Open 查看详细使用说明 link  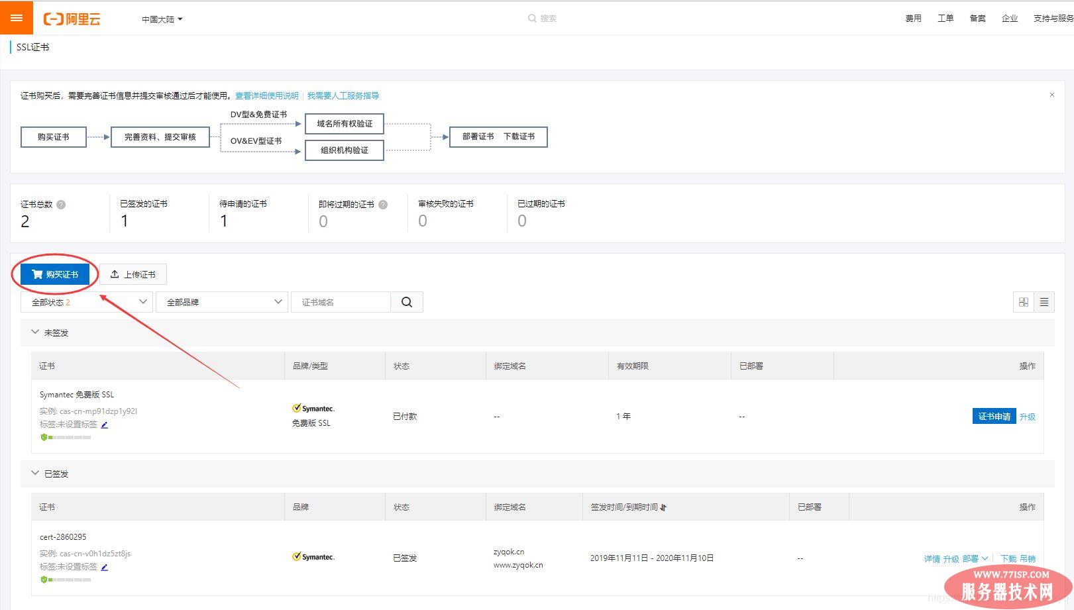(267, 96)
